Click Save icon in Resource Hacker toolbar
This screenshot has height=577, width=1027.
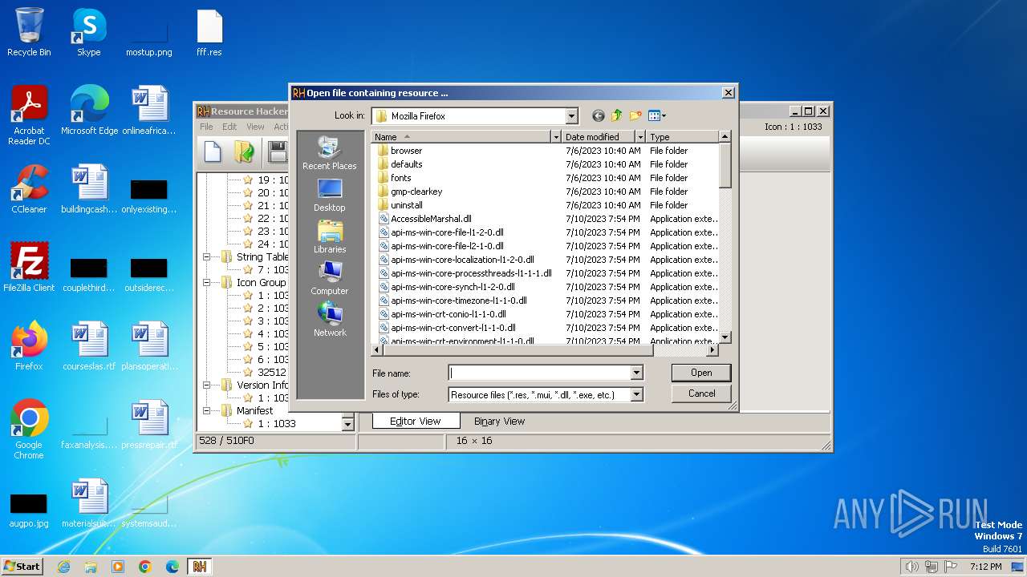[x=278, y=151]
